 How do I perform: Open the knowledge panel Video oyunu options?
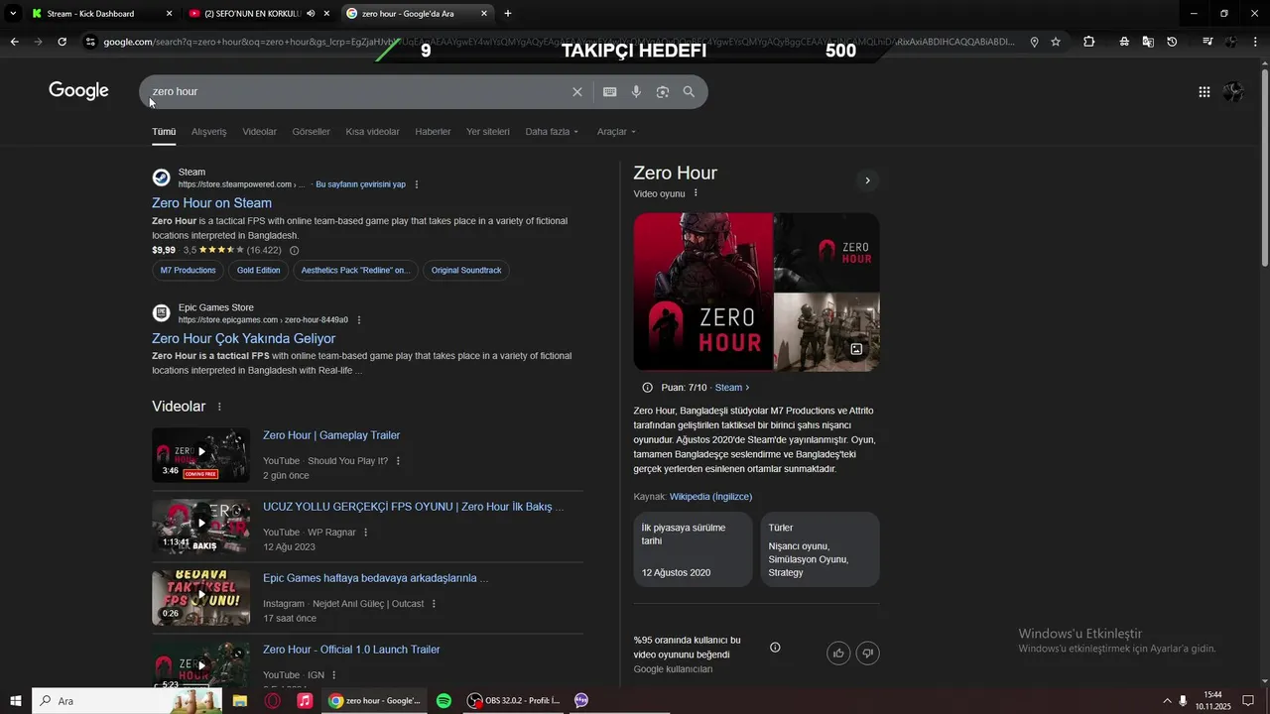[696, 193]
